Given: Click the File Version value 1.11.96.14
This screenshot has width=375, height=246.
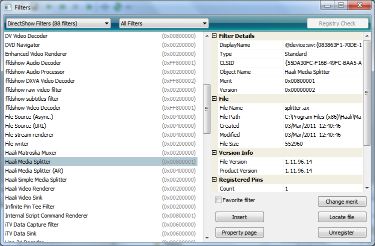Looking at the screenshot, I should pyautogui.click(x=323, y=162).
